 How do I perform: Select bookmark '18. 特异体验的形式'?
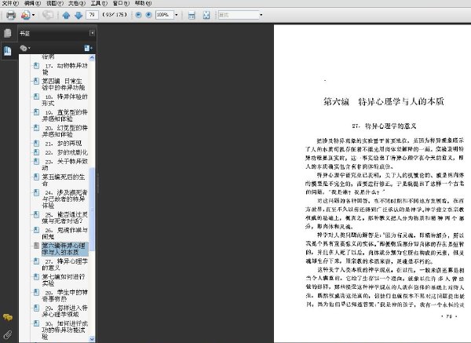click(64, 100)
